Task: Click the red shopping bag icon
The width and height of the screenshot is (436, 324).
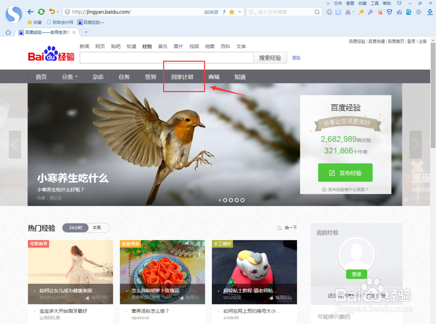Action: 380,12
